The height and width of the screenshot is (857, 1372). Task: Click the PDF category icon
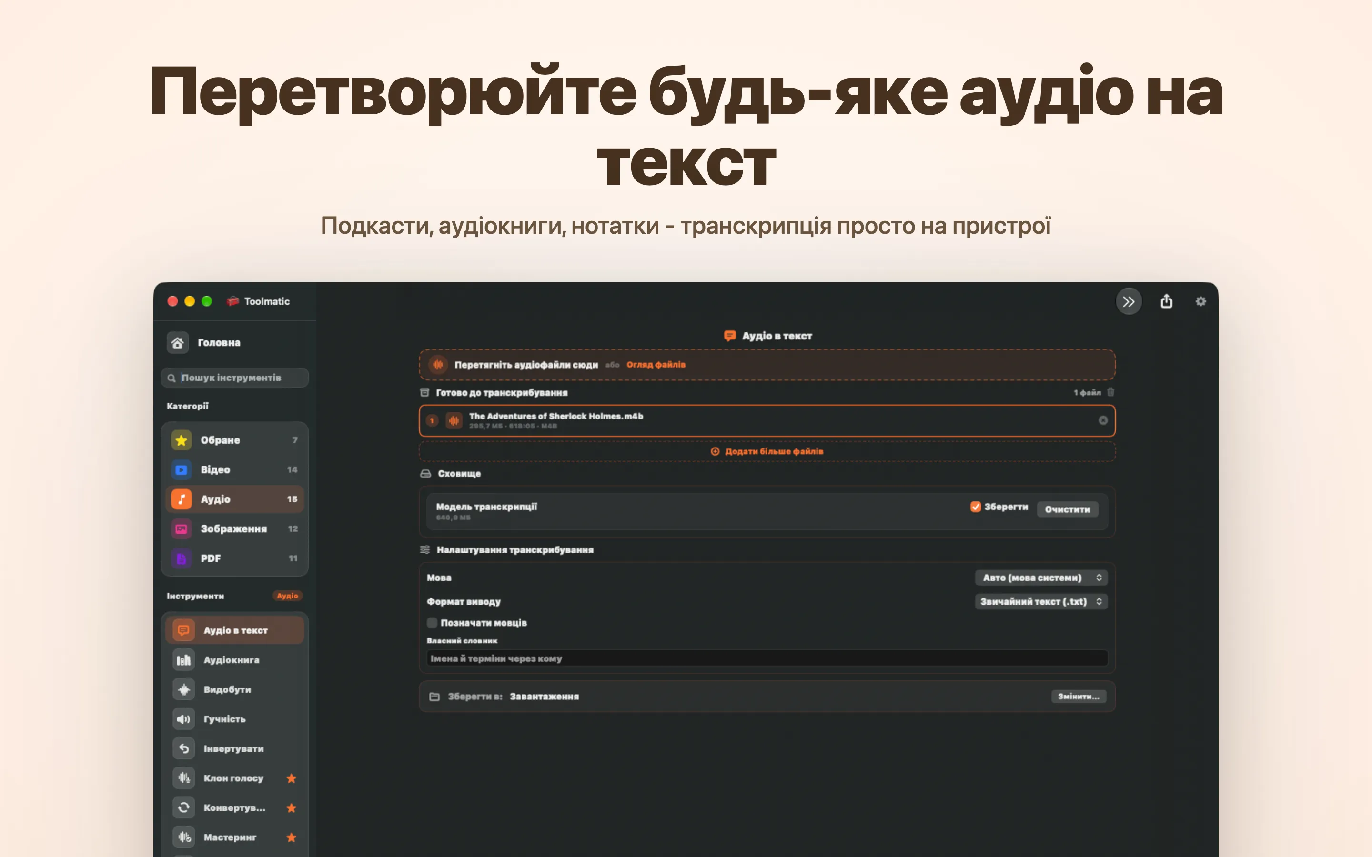pos(182,558)
